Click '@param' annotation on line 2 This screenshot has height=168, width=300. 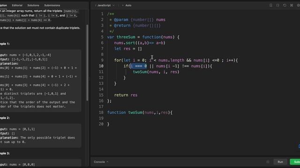click(121, 20)
